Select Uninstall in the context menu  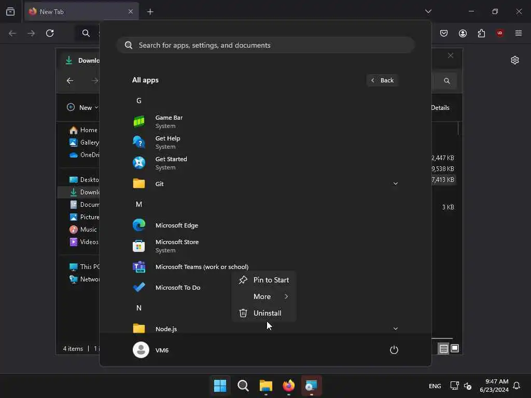pyautogui.click(x=264, y=313)
